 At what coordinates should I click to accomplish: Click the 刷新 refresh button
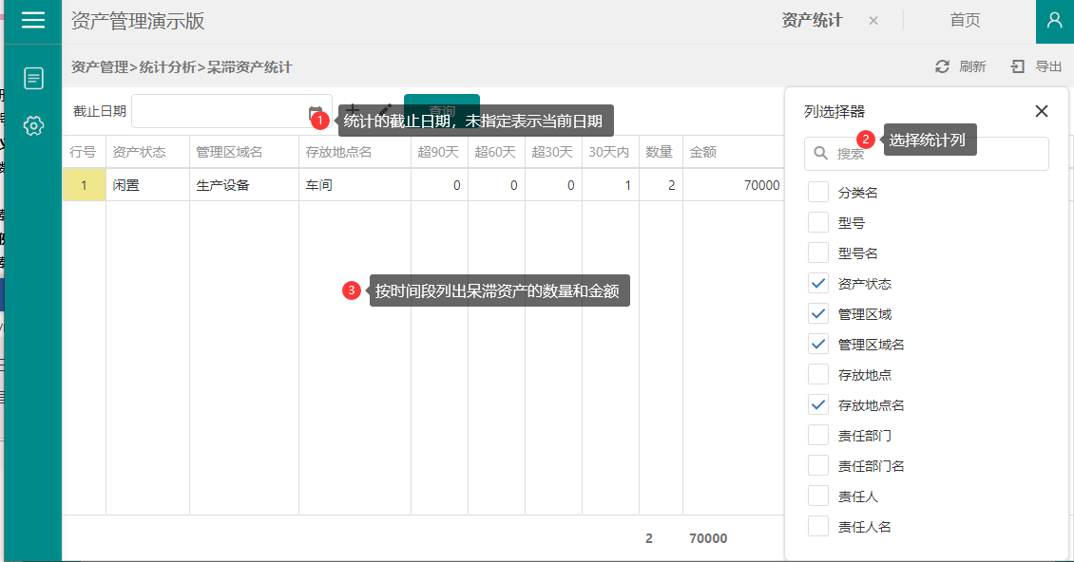(960, 66)
